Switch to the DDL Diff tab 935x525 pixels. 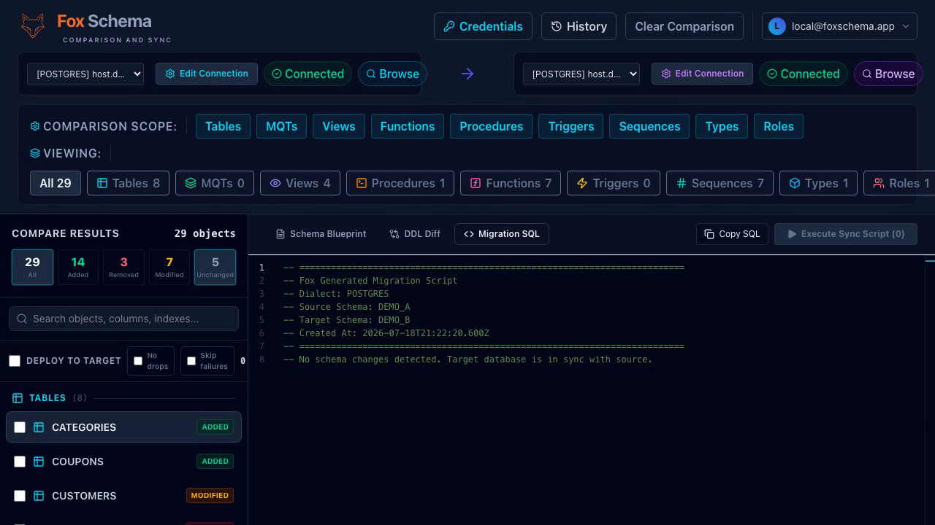pyautogui.click(x=415, y=234)
